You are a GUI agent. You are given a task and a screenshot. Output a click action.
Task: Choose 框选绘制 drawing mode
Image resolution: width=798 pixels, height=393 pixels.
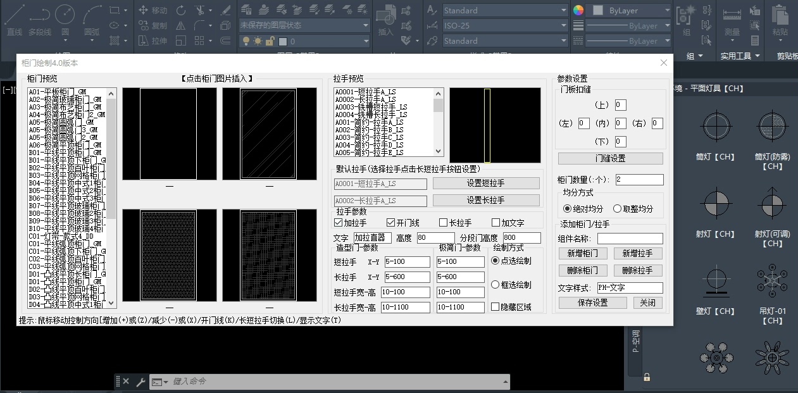point(496,285)
